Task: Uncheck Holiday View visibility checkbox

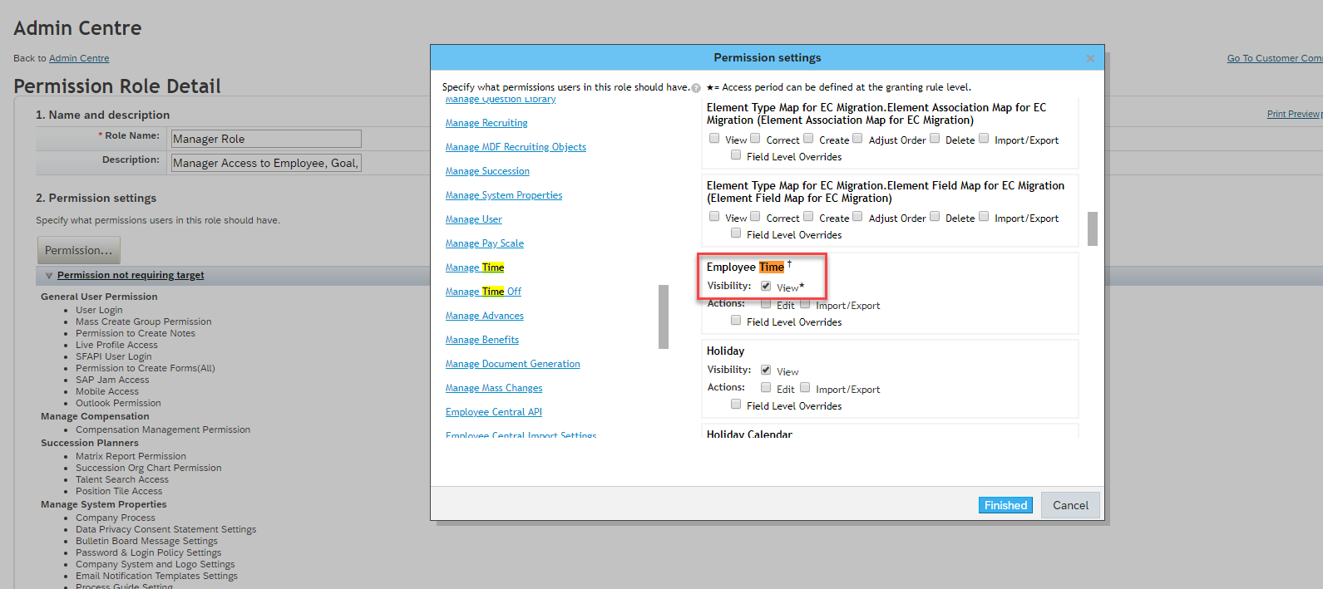Action: coord(766,370)
